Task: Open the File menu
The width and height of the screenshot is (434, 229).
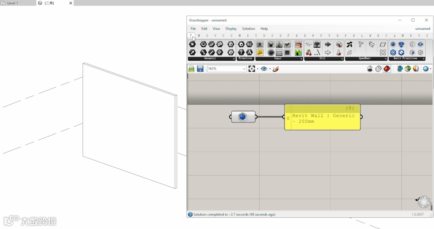Action: point(193,29)
